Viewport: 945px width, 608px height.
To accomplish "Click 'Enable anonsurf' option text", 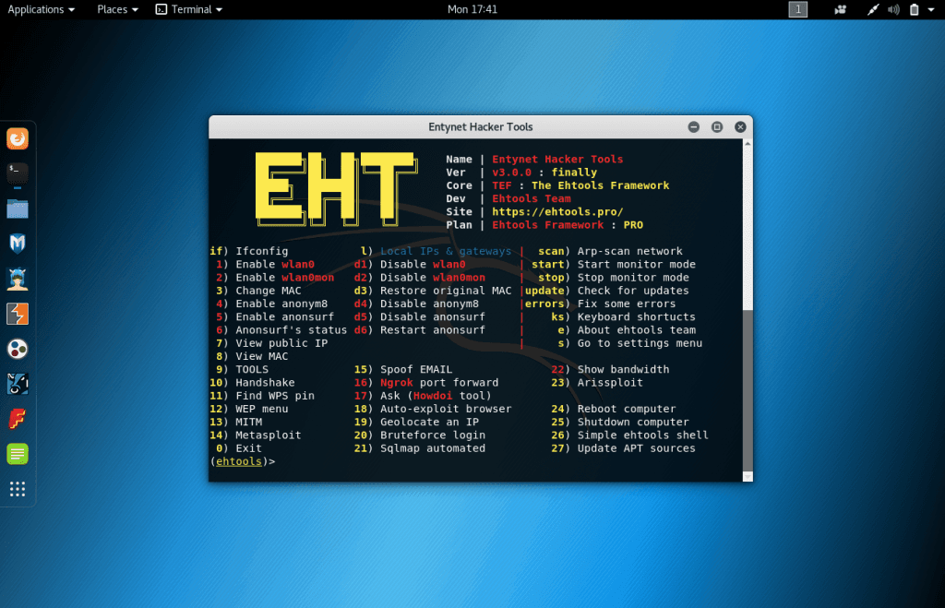I will click(x=284, y=317).
